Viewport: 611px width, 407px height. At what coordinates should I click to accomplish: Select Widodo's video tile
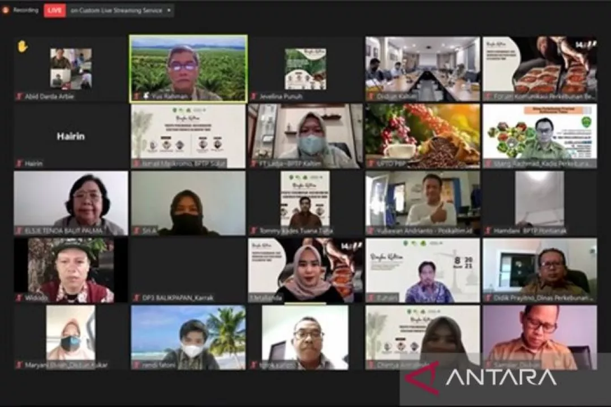coord(71,271)
